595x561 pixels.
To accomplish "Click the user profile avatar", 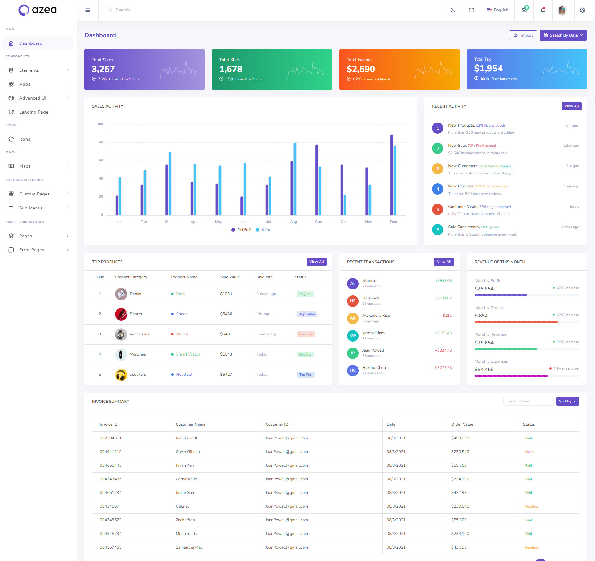I will [562, 10].
